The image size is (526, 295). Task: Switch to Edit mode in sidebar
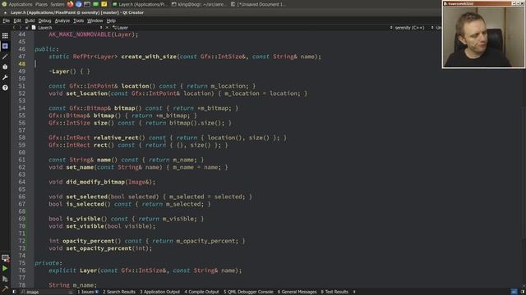5,46
